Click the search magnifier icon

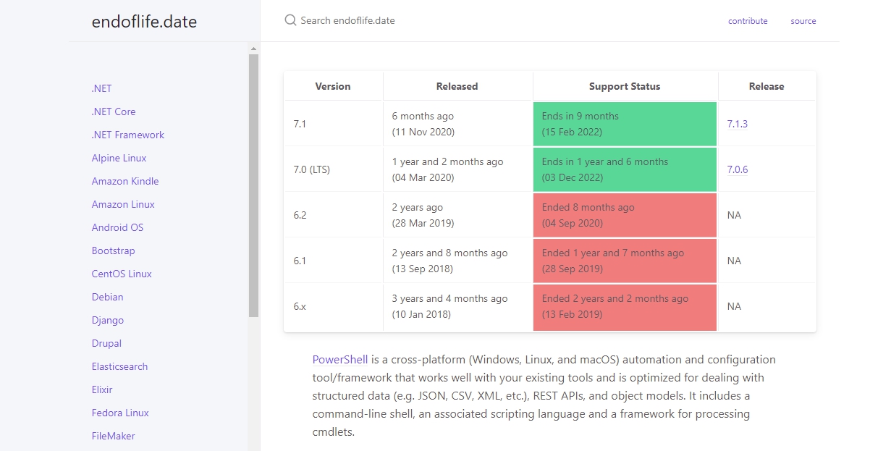(x=290, y=20)
